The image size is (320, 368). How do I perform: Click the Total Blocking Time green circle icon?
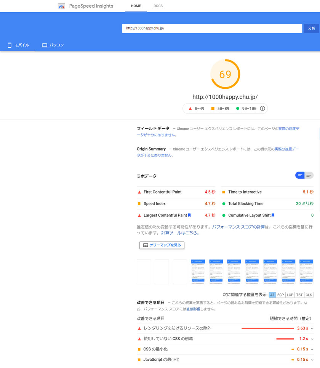[224, 204]
